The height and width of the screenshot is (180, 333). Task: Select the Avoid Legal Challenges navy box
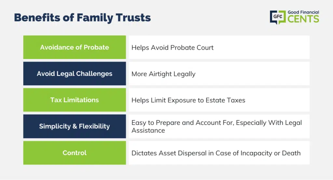(x=74, y=74)
